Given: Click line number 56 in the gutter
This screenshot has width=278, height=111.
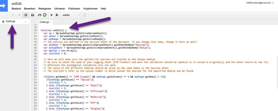Looking at the screenshot, I should (35, 77).
